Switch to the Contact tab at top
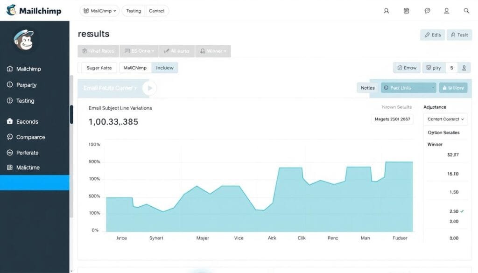478x273 pixels. [157, 10]
